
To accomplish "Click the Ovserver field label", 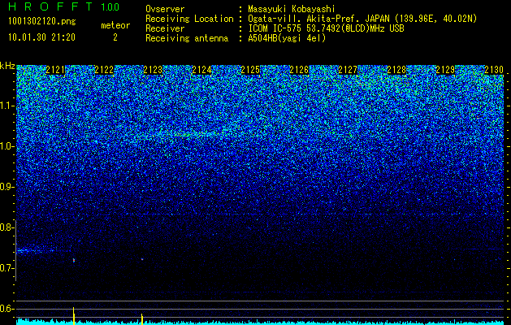I will (165, 9).
